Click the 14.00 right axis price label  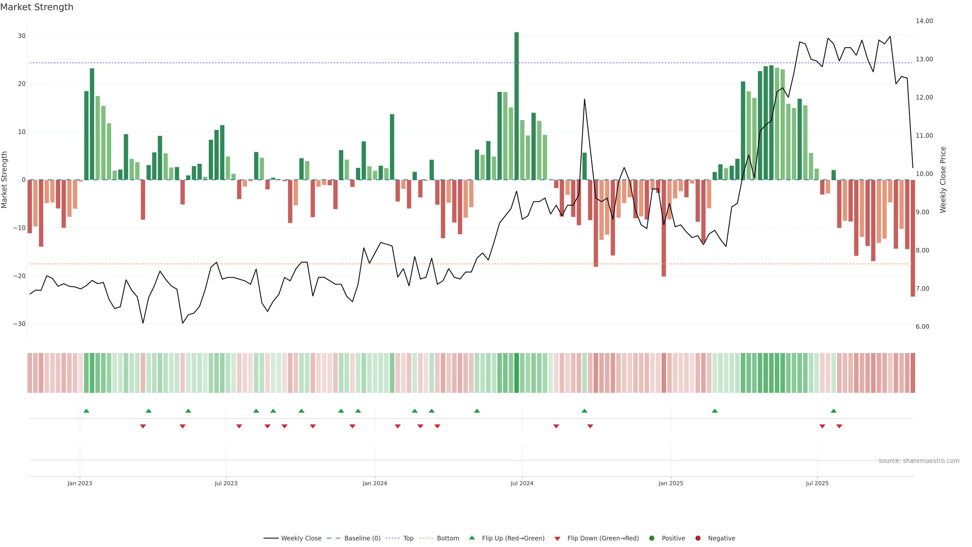tap(924, 21)
